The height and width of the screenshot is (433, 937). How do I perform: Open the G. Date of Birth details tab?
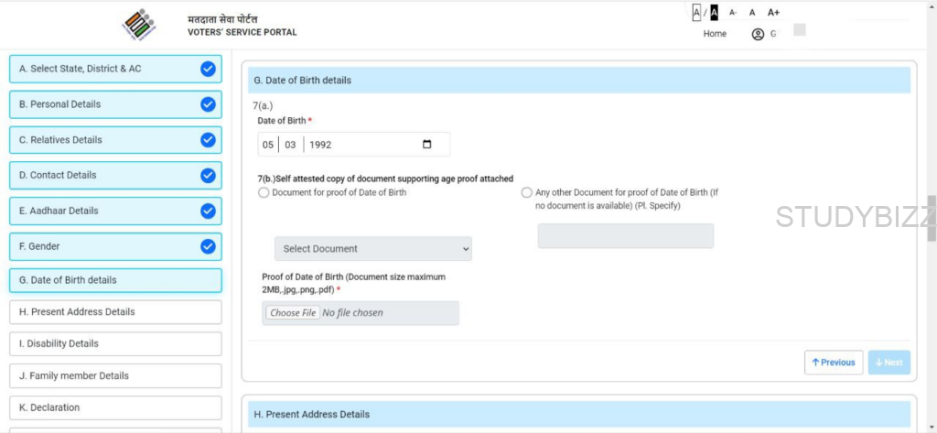(x=115, y=280)
